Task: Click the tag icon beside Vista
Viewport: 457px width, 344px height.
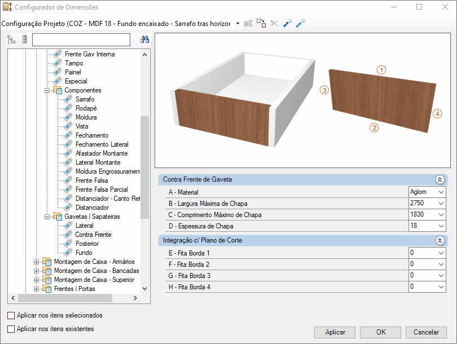Action: pos(68,126)
